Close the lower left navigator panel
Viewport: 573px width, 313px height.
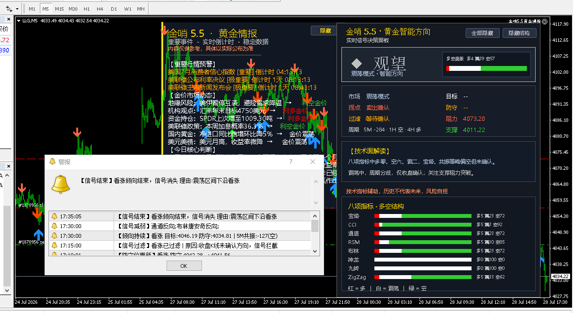[x=9, y=166]
